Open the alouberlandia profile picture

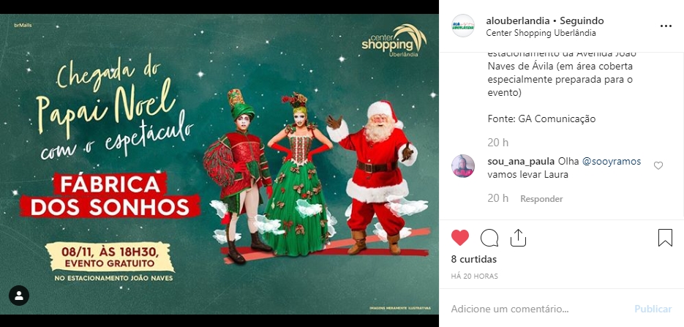(463, 26)
